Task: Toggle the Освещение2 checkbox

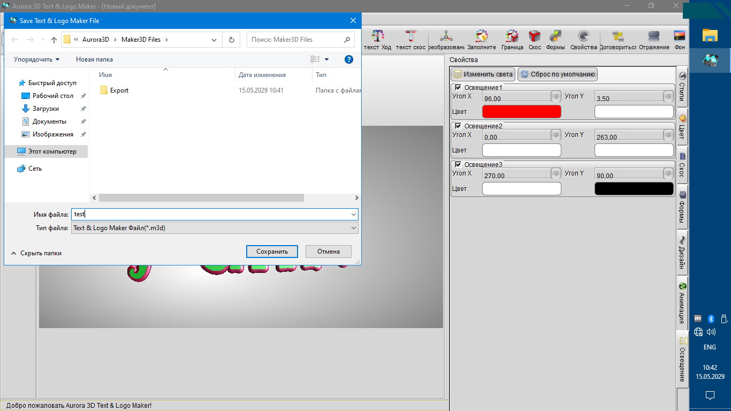Action: 458,126
